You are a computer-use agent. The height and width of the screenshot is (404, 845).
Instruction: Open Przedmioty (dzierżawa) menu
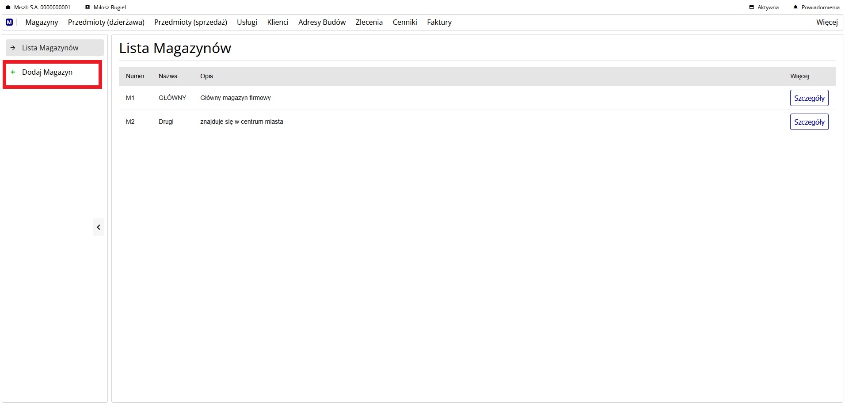106,22
